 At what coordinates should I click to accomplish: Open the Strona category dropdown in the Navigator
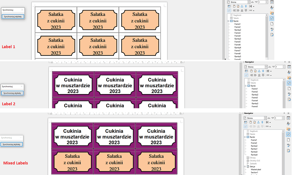249,2
